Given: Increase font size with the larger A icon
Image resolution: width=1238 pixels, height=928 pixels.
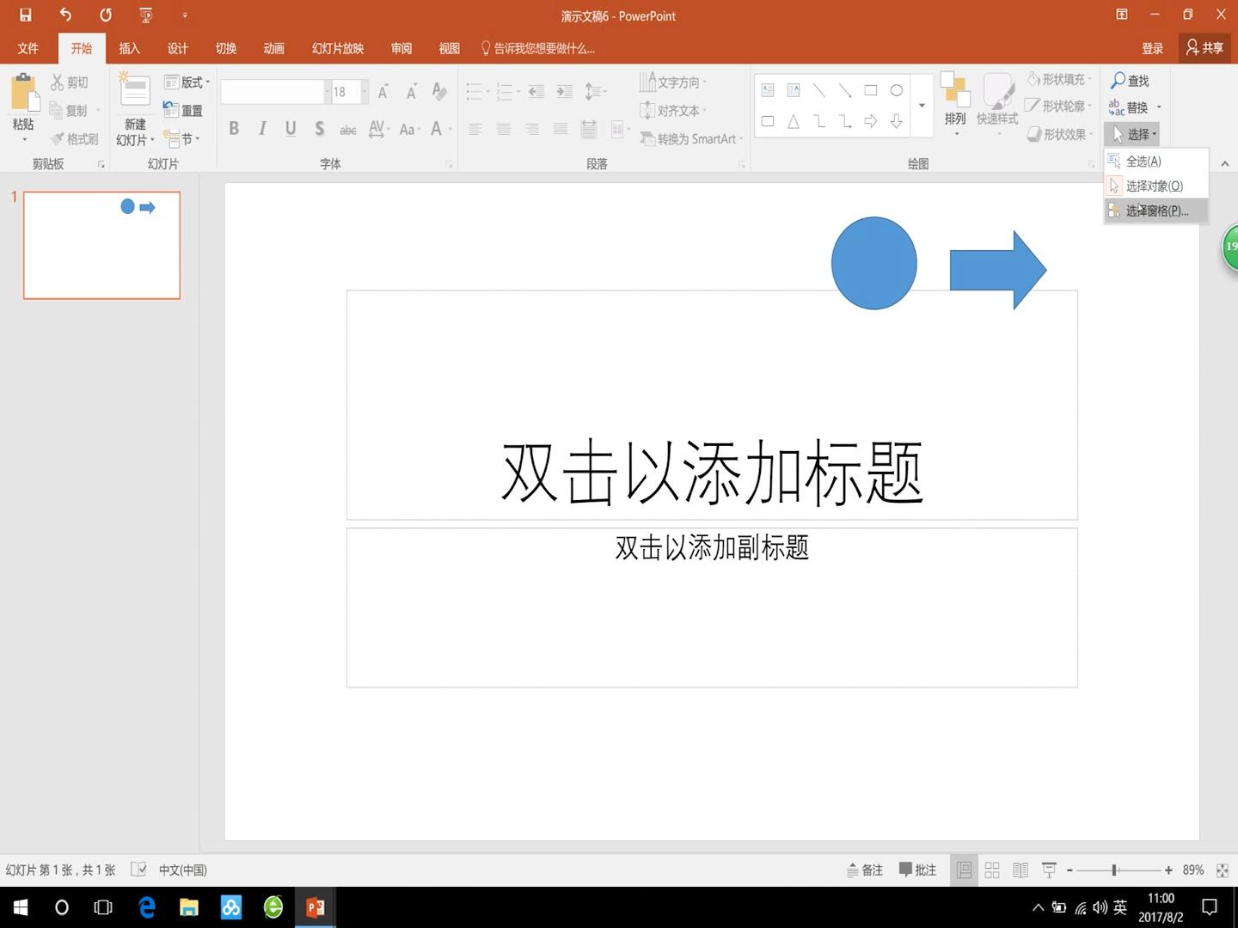Looking at the screenshot, I should tap(383, 91).
